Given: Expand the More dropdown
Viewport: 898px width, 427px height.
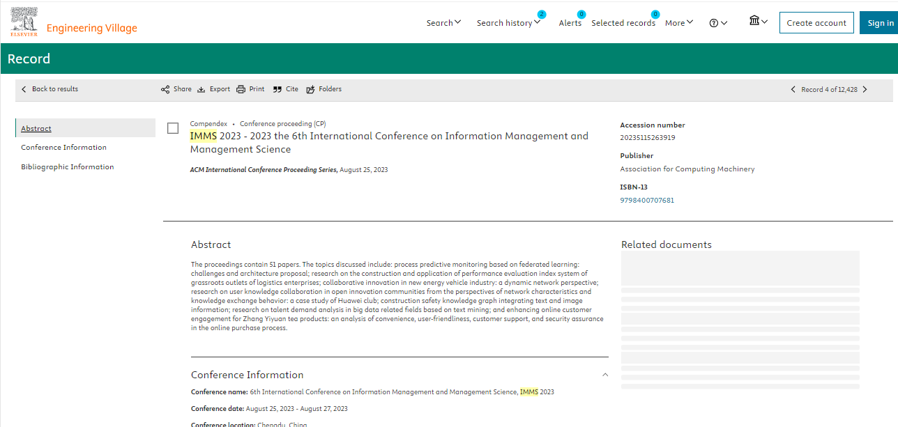Looking at the screenshot, I should 678,22.
